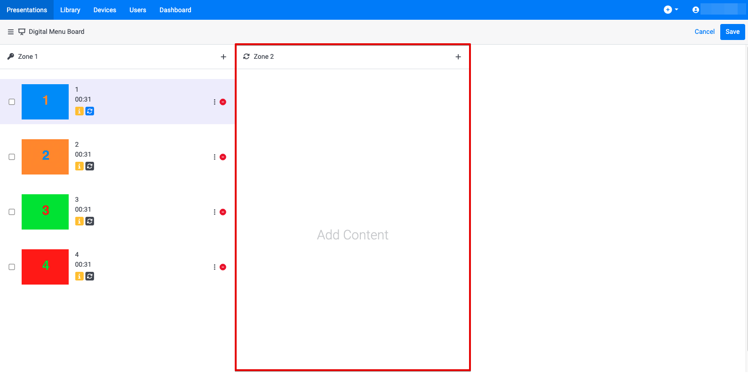Image resolution: width=748 pixels, height=373 pixels.
Task: Click the 00:31 duration of item 1
Action: pyautogui.click(x=83, y=100)
